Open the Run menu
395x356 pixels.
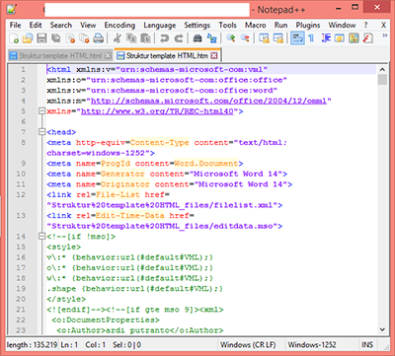(280, 25)
